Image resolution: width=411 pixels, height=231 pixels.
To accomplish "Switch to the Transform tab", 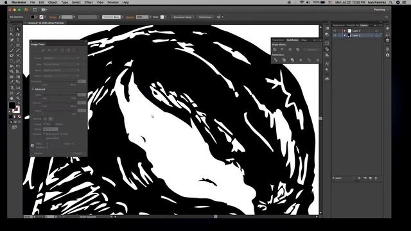I will [278, 40].
